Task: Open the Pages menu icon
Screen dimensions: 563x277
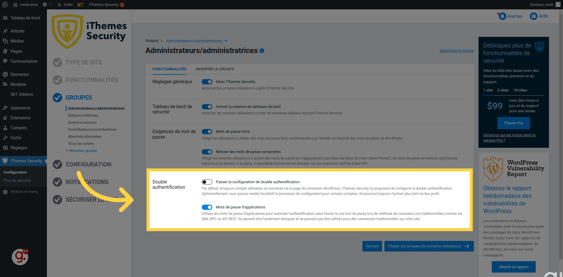Action: tap(5, 51)
